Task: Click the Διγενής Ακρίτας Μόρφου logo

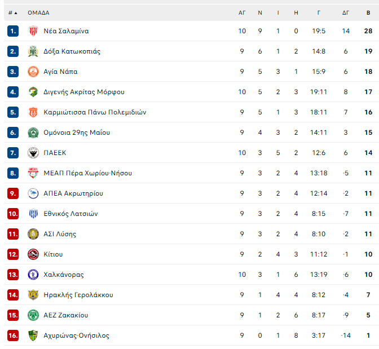Action: [x=33, y=92]
